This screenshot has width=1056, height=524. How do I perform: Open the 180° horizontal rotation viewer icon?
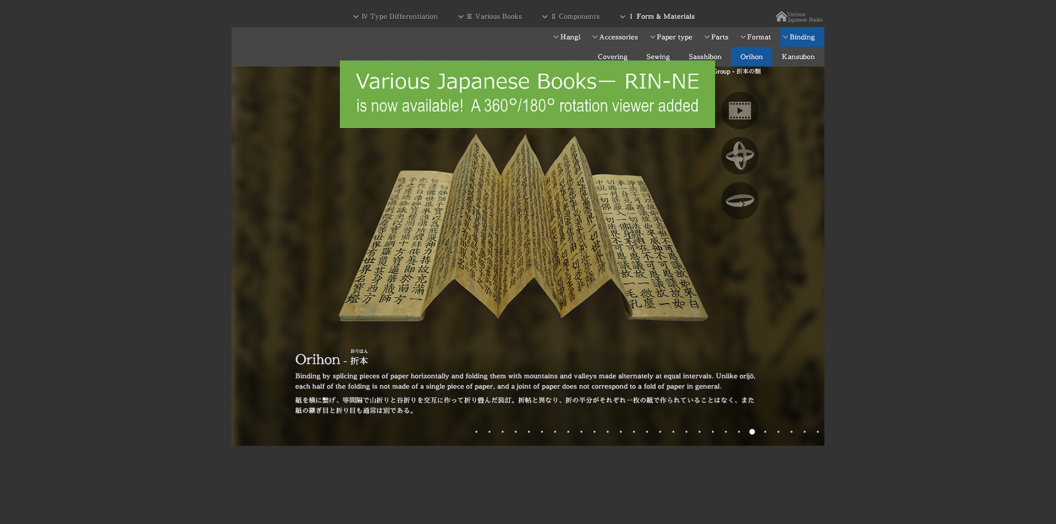(x=740, y=201)
